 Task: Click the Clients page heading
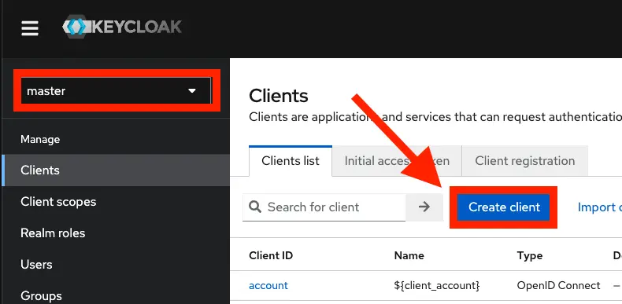click(x=279, y=96)
